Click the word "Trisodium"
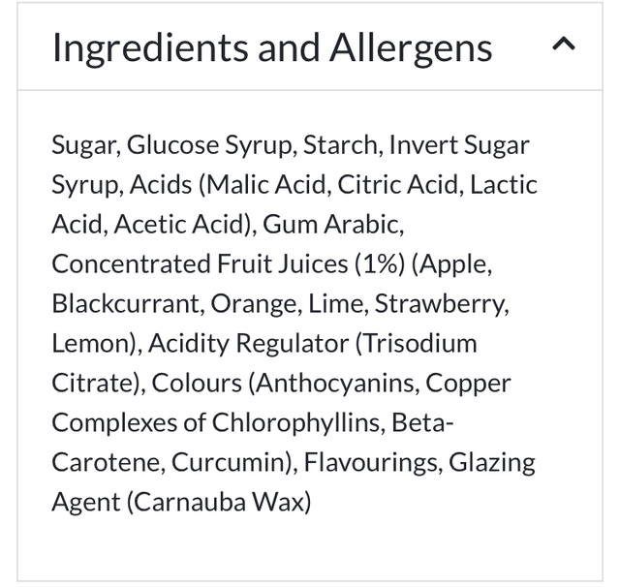 419,344
